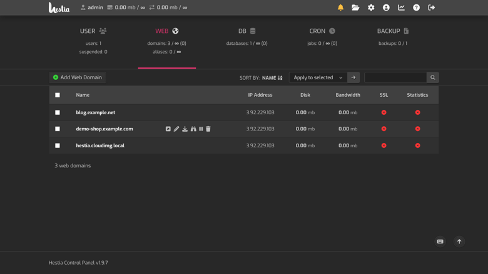This screenshot has width=488, height=274.
Task: Click the Statistics column header
Action: point(417,95)
